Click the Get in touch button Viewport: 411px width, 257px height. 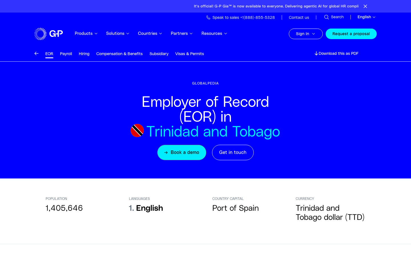[x=233, y=152]
